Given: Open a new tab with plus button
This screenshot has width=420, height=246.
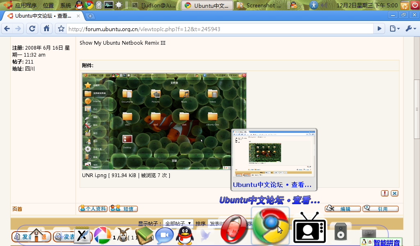Looking at the screenshot, I should pyautogui.click(x=90, y=16).
